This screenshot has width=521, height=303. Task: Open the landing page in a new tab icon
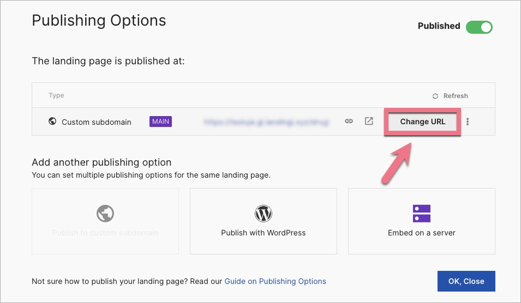click(x=369, y=122)
